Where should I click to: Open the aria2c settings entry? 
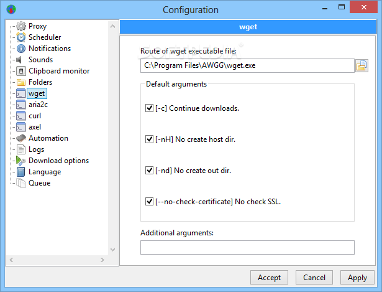pyautogui.click(x=38, y=105)
